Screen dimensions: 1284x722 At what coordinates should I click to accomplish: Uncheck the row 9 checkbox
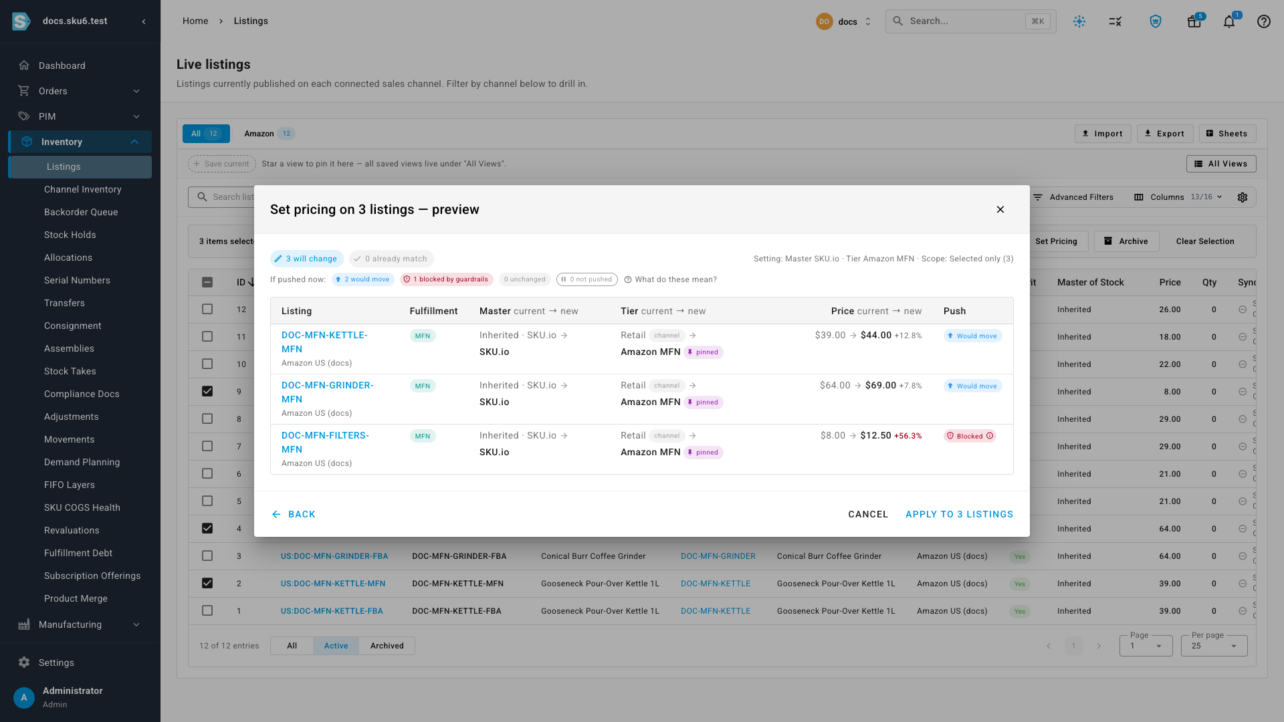(x=207, y=391)
